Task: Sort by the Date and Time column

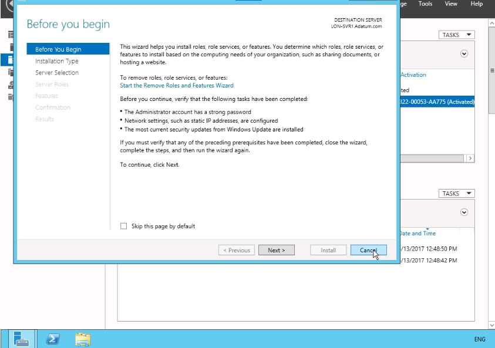Action: (418, 233)
